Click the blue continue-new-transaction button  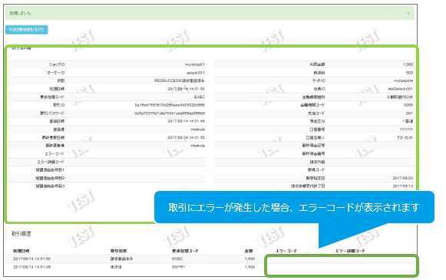coord(27,30)
